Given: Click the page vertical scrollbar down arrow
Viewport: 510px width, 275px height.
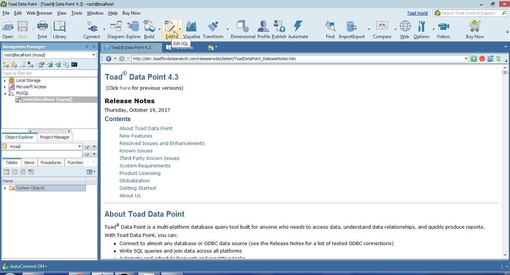Looking at the screenshot, I should pyautogui.click(x=505, y=255).
